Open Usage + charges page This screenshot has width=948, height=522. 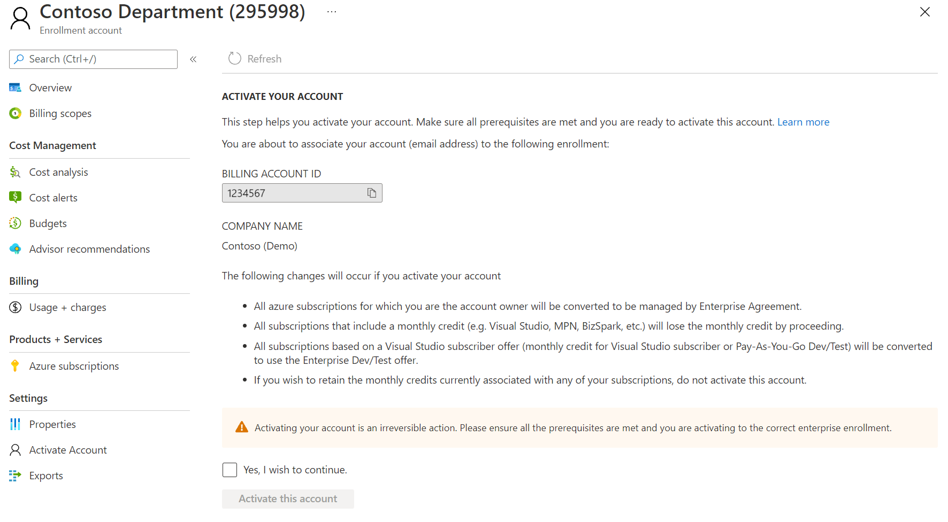[x=67, y=307]
